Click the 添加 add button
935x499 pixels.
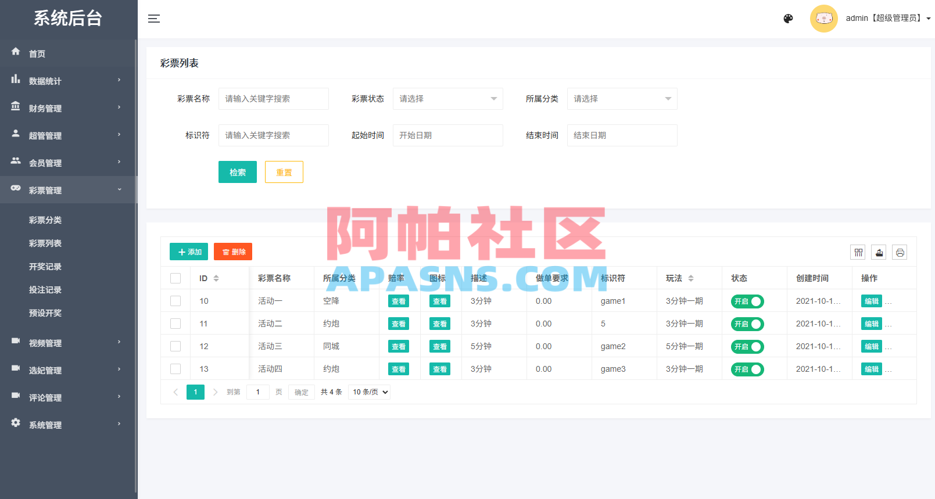click(x=189, y=252)
